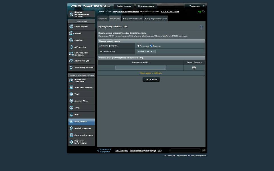Click the search magnifier icon
Image resolution: width=274 pixels, height=171 pixels.
pyautogui.click(x=204, y=150)
